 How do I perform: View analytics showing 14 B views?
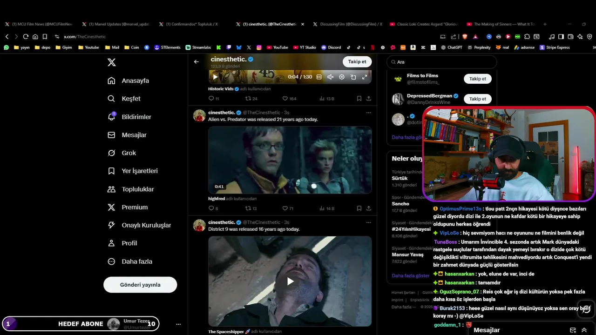327,208
